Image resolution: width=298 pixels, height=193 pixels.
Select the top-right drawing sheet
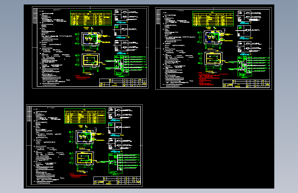pyautogui.click(x=213, y=48)
